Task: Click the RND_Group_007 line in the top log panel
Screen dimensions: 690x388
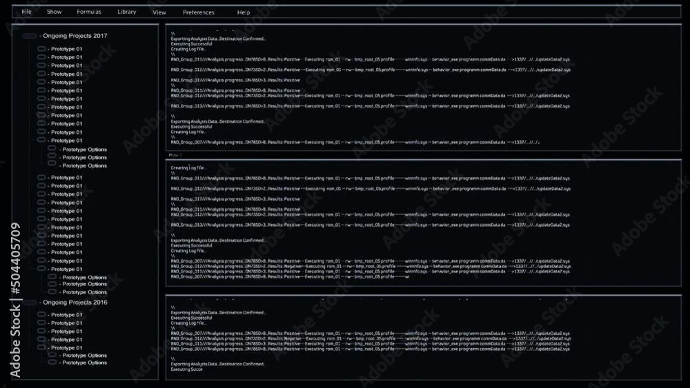Action: click(355, 143)
